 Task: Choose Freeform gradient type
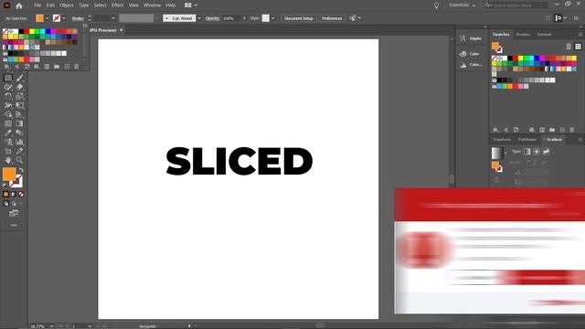tap(547, 152)
